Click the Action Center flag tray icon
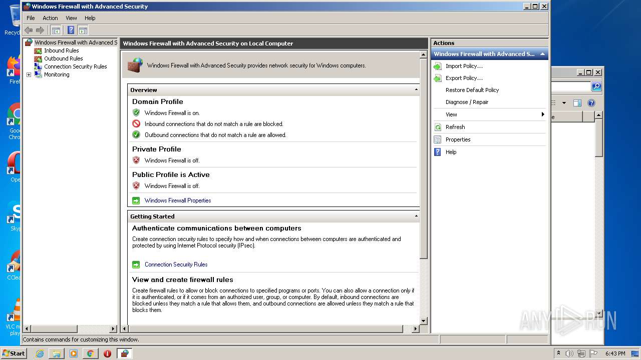The height and width of the screenshot is (360, 641). 592,353
